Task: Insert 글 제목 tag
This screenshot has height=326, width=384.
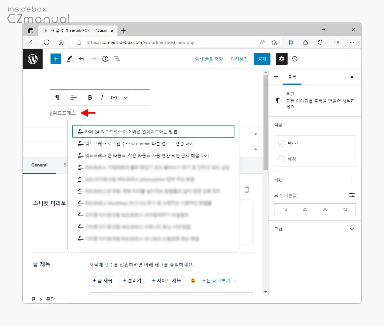Action: click(103, 281)
